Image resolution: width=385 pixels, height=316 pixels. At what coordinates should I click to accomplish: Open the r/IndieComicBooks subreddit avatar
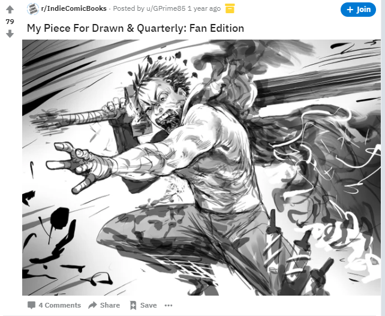(x=32, y=9)
